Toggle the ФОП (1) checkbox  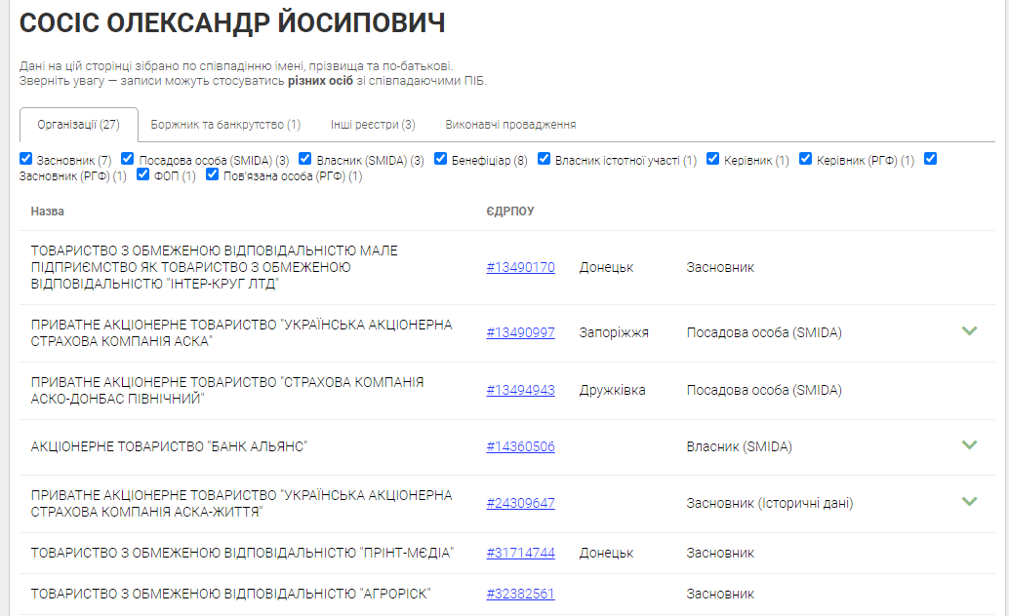coord(143,175)
